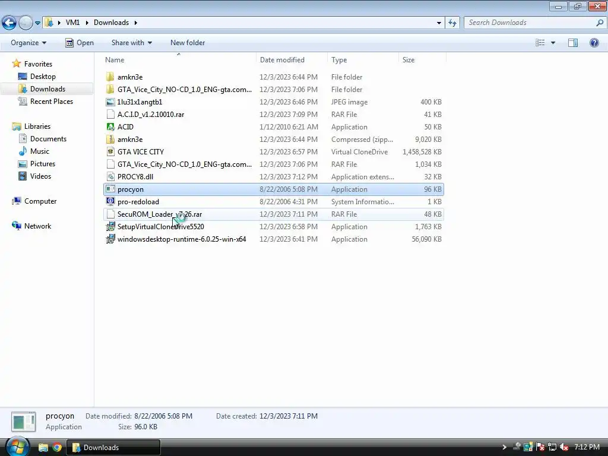The height and width of the screenshot is (456, 608).
Task: Click the Forward navigation arrow
Action: click(26, 23)
